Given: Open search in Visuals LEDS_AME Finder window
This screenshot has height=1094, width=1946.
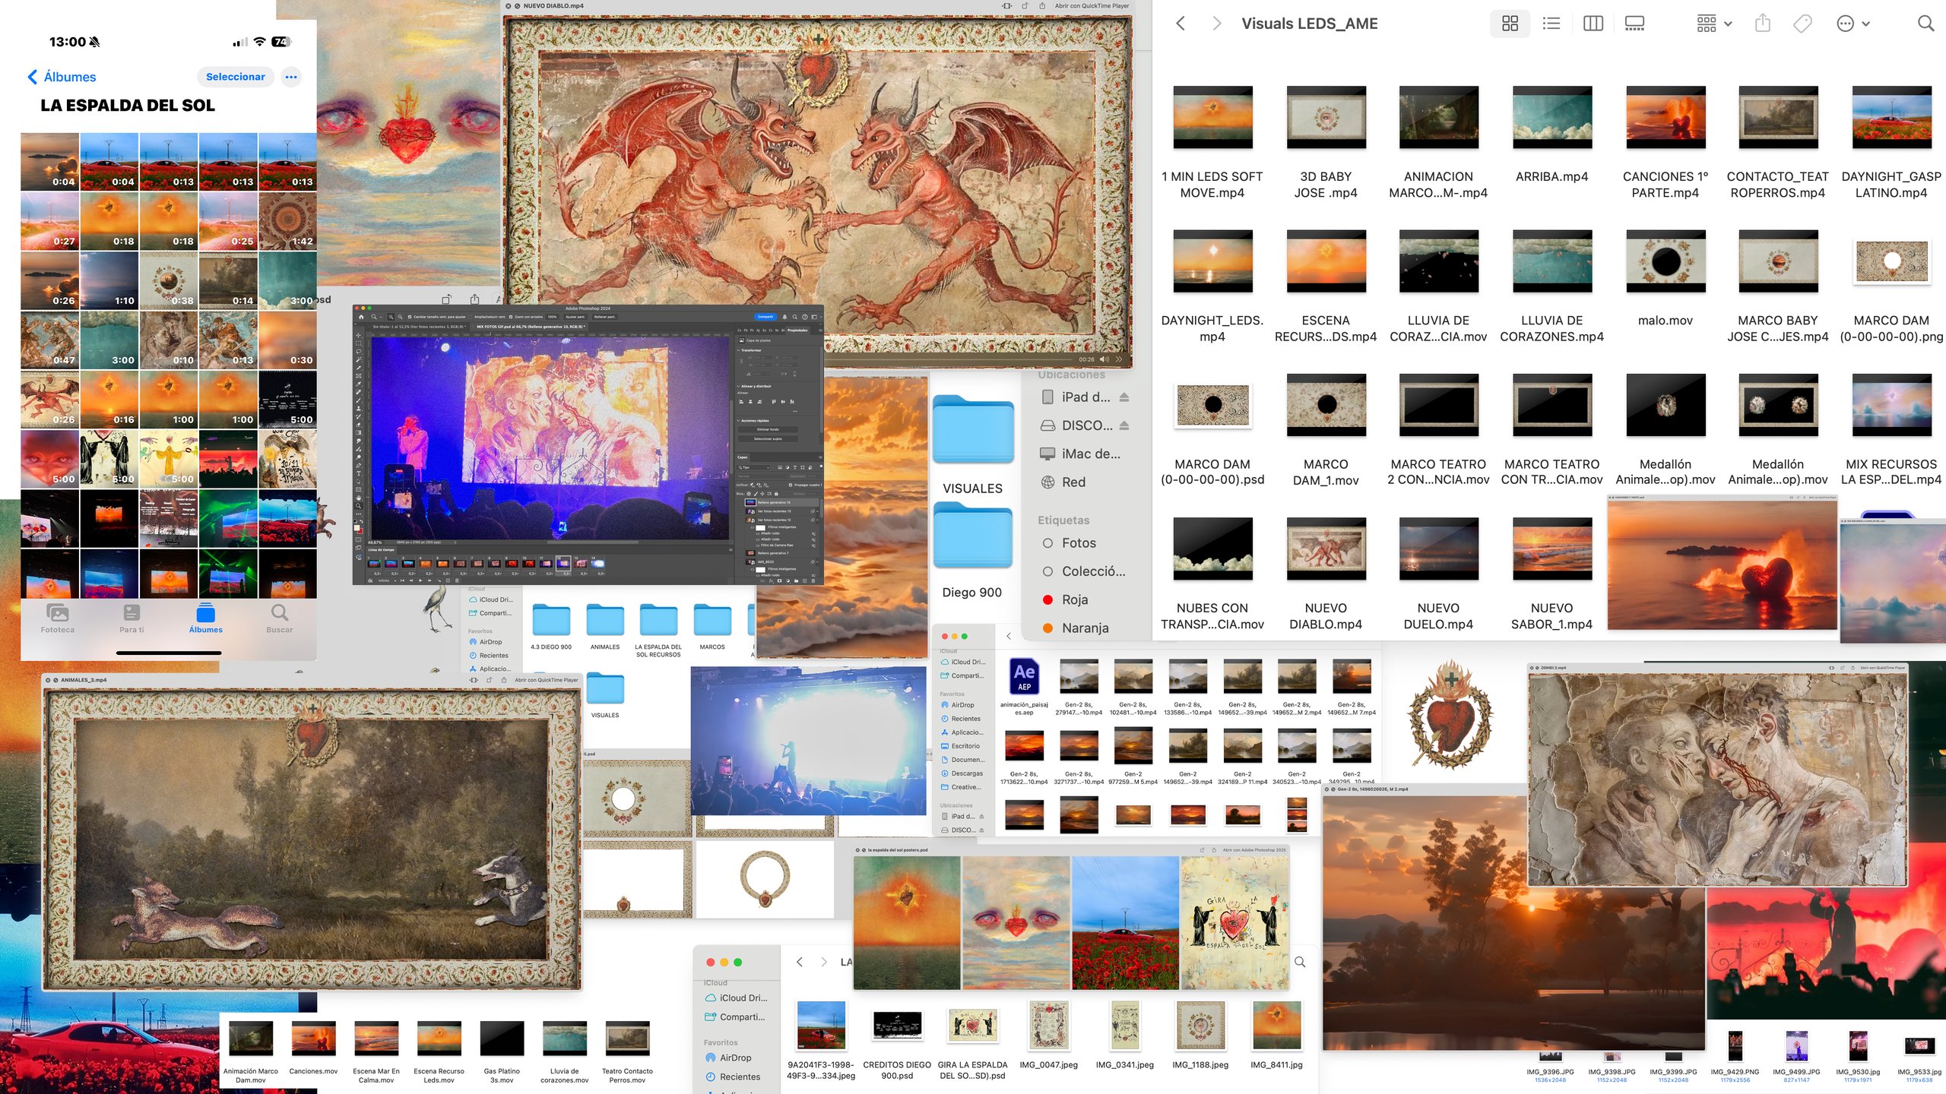Looking at the screenshot, I should [x=1925, y=24].
